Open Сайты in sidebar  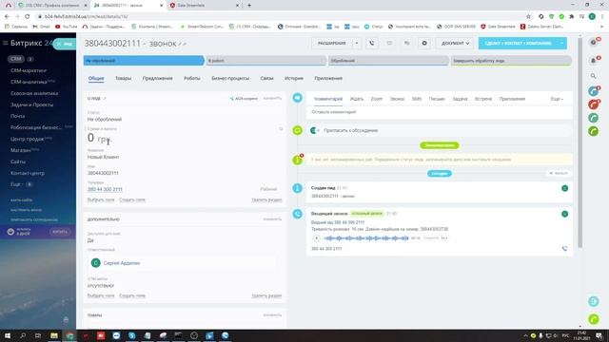coord(18,161)
